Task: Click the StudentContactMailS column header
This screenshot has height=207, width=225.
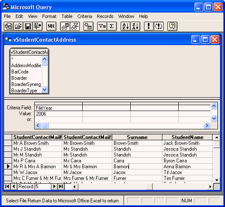Action: [87, 137]
